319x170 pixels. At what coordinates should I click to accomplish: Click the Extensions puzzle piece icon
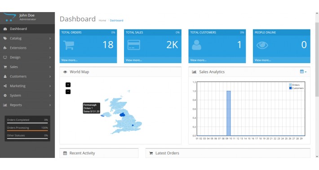pyautogui.click(x=5, y=48)
